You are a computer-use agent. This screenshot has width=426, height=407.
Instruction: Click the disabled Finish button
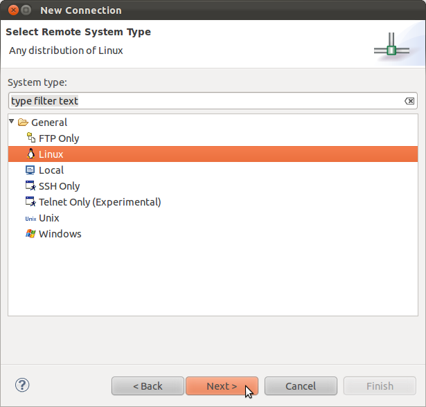click(380, 386)
